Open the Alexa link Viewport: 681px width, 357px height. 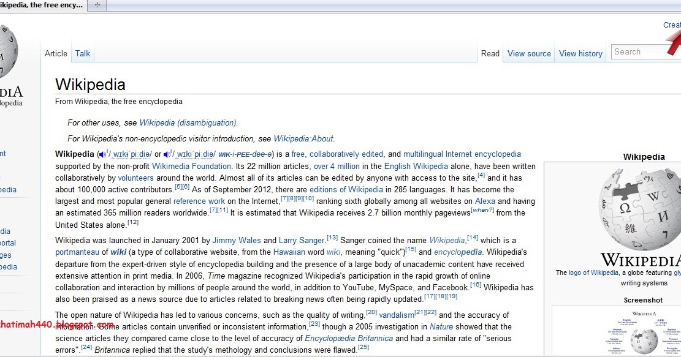485,201
